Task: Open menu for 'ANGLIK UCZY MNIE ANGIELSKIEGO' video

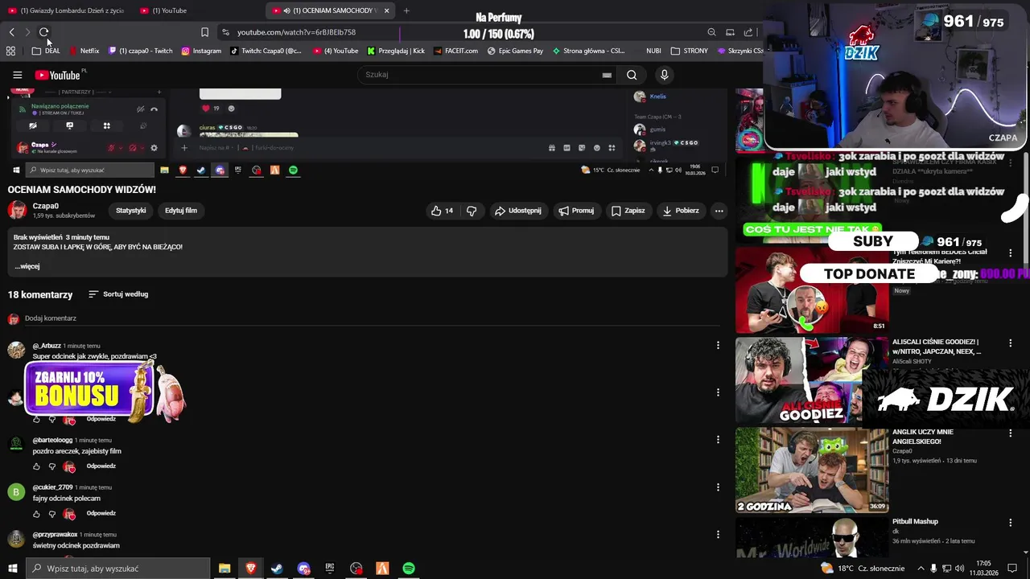Action: point(1011,433)
